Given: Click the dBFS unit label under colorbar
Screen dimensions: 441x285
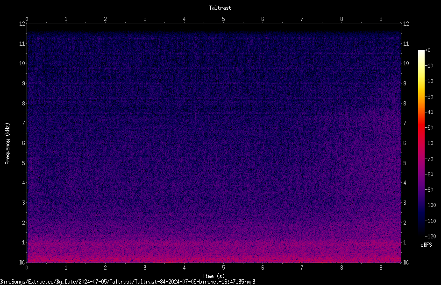Looking at the screenshot, I should [x=426, y=245].
